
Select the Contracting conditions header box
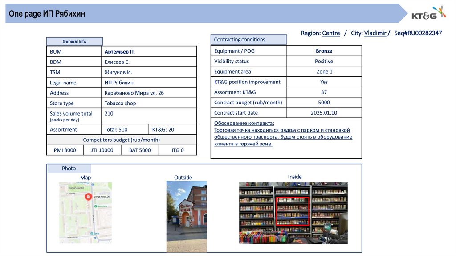pos(248,40)
